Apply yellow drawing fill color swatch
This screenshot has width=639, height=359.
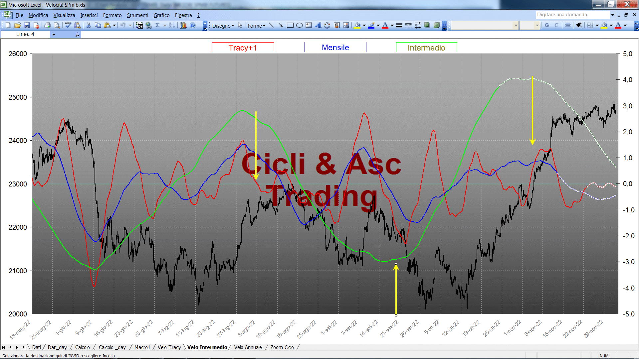click(x=357, y=25)
